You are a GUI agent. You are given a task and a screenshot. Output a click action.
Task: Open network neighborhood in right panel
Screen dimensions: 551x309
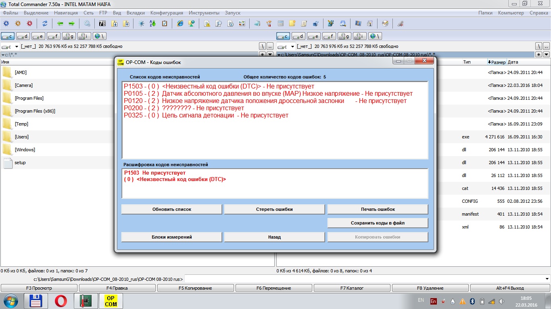pos(375,36)
